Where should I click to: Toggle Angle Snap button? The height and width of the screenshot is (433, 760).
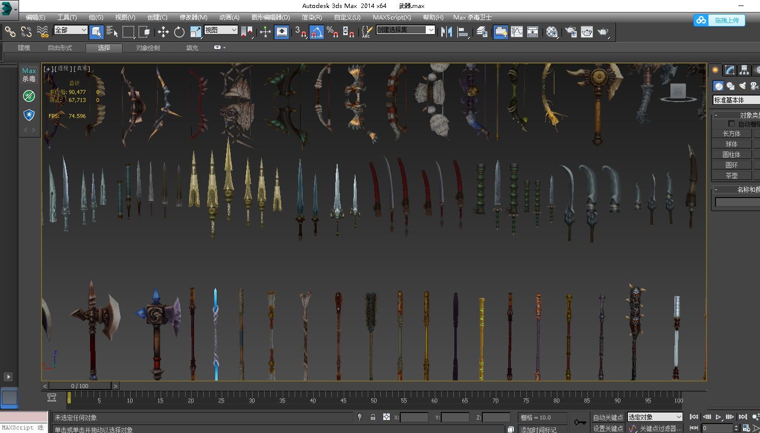click(316, 32)
